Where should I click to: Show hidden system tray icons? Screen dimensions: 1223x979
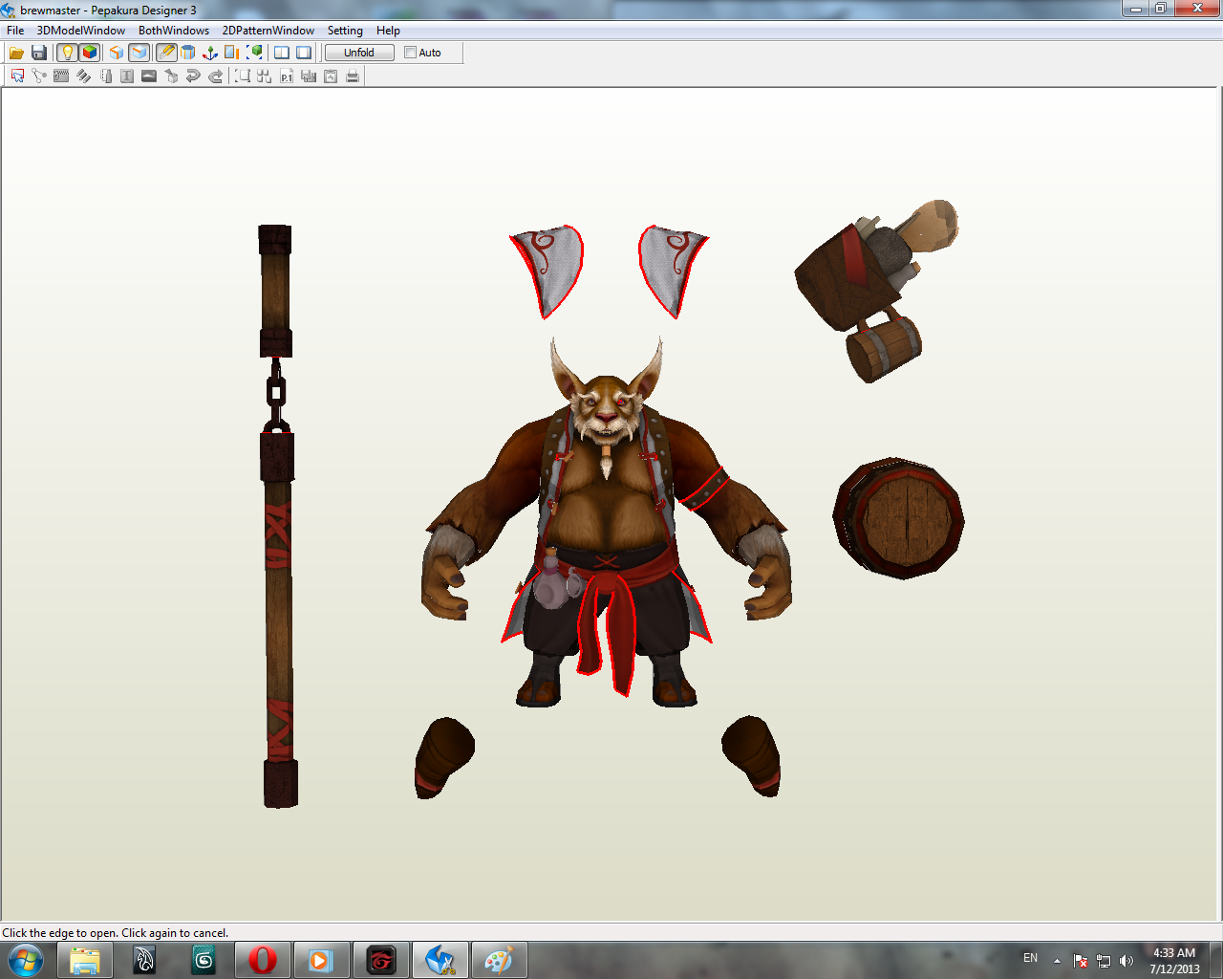coord(1057,960)
